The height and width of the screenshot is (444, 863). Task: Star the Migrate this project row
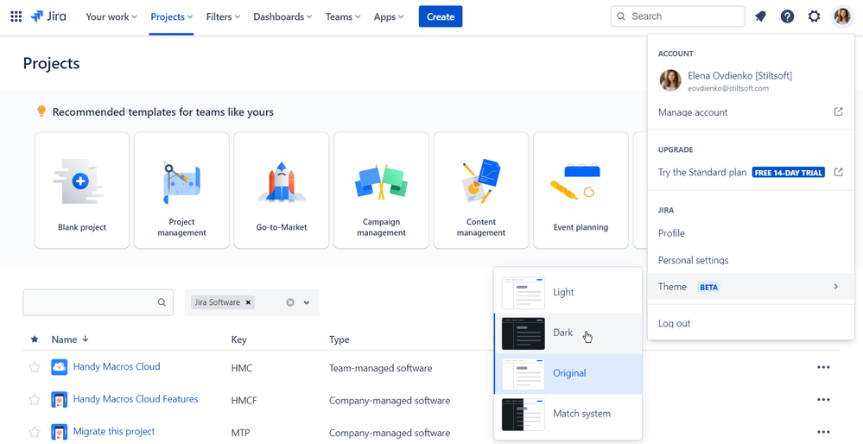click(x=35, y=432)
